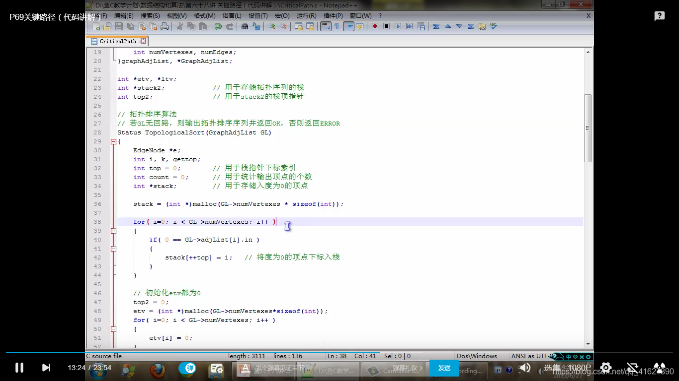
Task: Open the video settings gear
Action: [605, 368]
